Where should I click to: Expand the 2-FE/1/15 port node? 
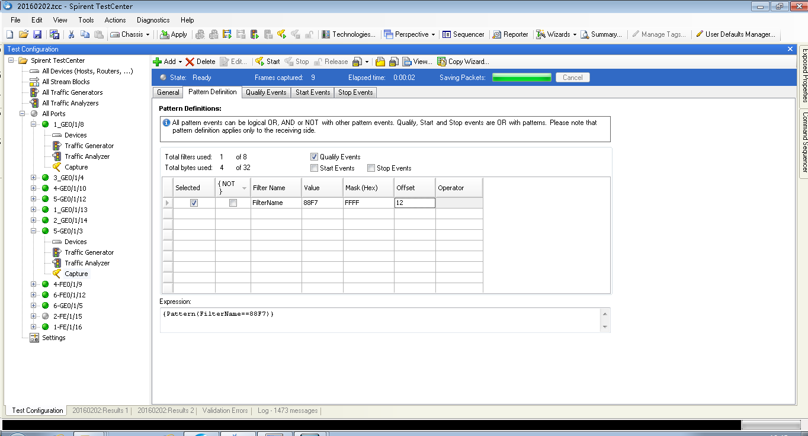click(34, 316)
